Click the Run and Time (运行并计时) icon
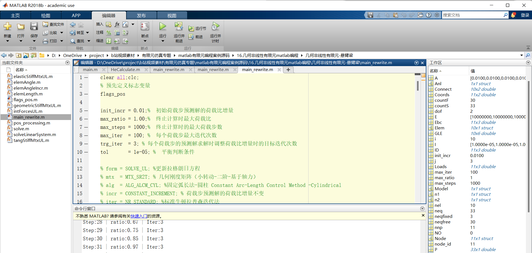 215,27
